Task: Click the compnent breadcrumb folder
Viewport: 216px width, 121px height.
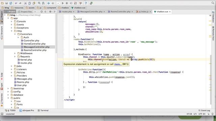Action: point(50,8)
